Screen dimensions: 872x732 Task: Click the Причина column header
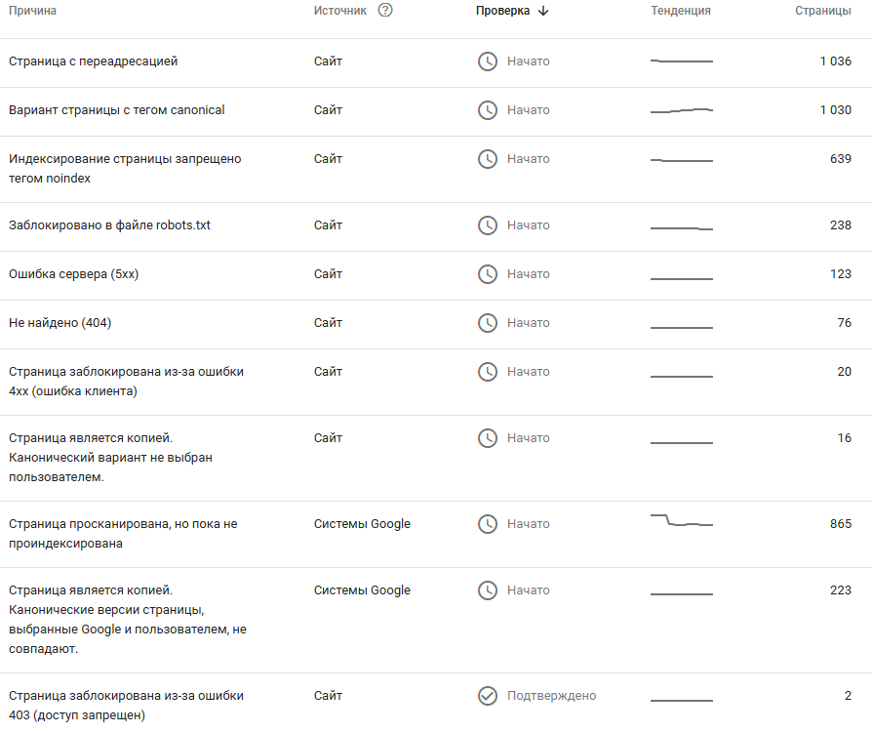(32, 11)
